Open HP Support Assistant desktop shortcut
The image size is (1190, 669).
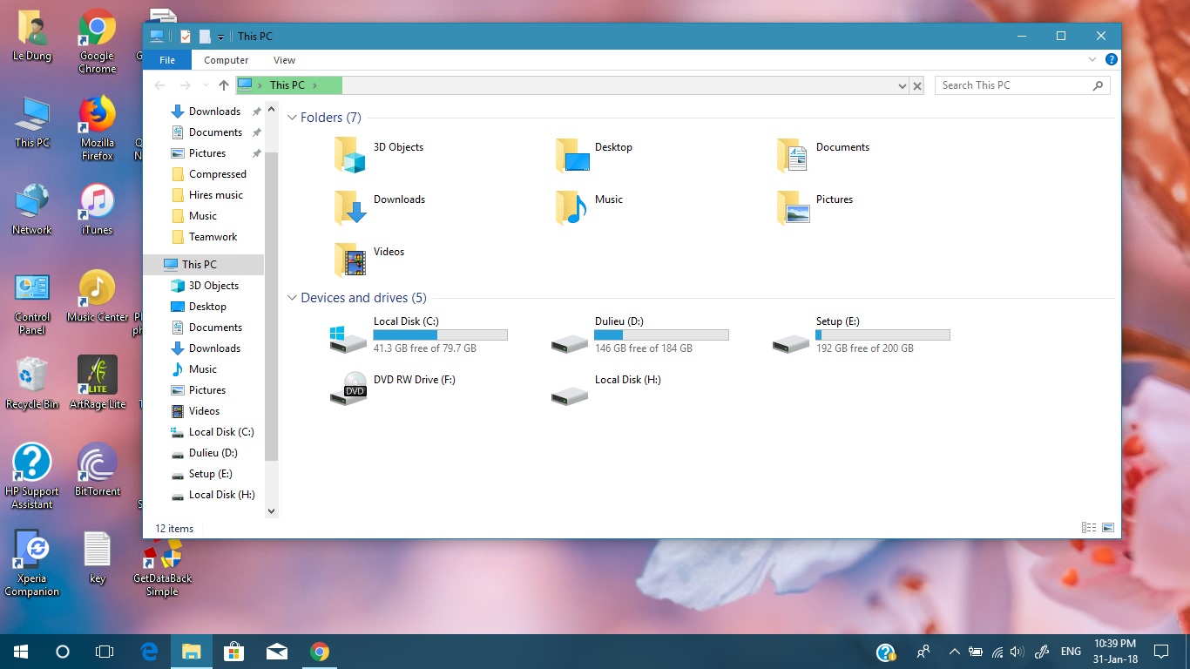pos(32,476)
